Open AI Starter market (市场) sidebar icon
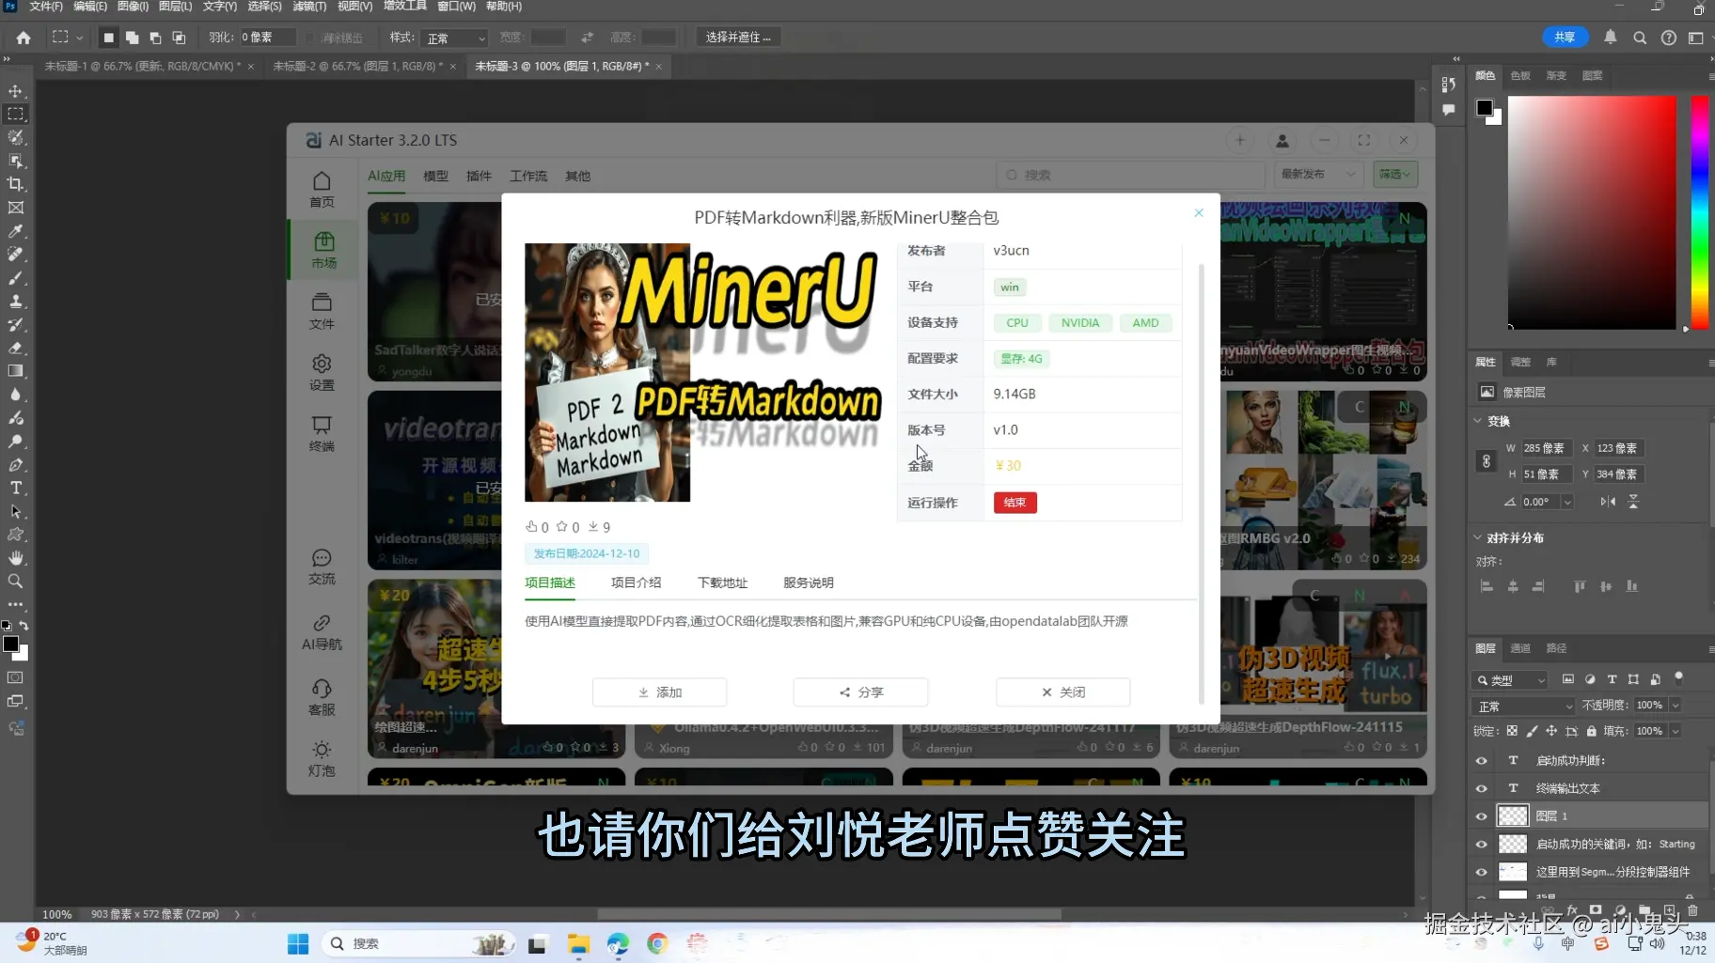 coord(323,250)
